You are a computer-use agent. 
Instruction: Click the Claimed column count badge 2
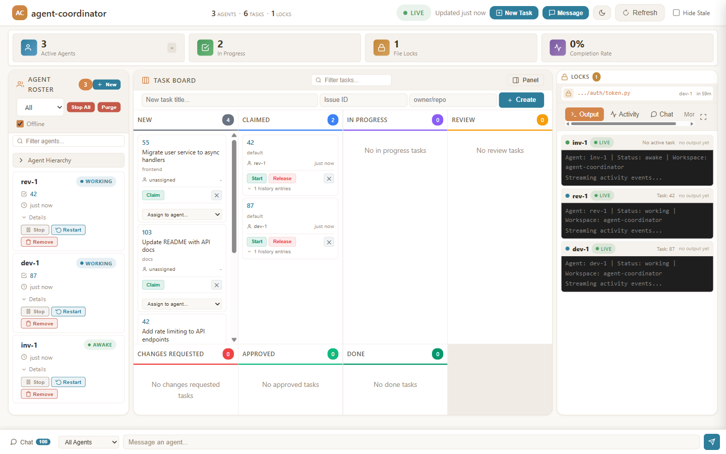tap(333, 120)
